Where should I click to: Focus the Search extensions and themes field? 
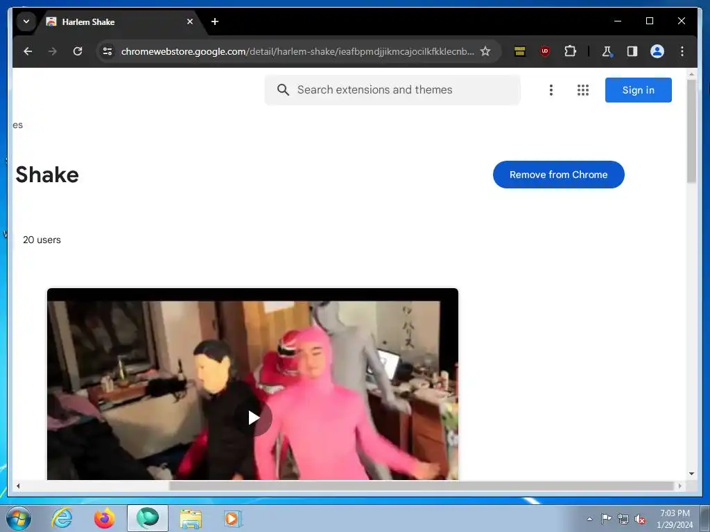point(392,90)
